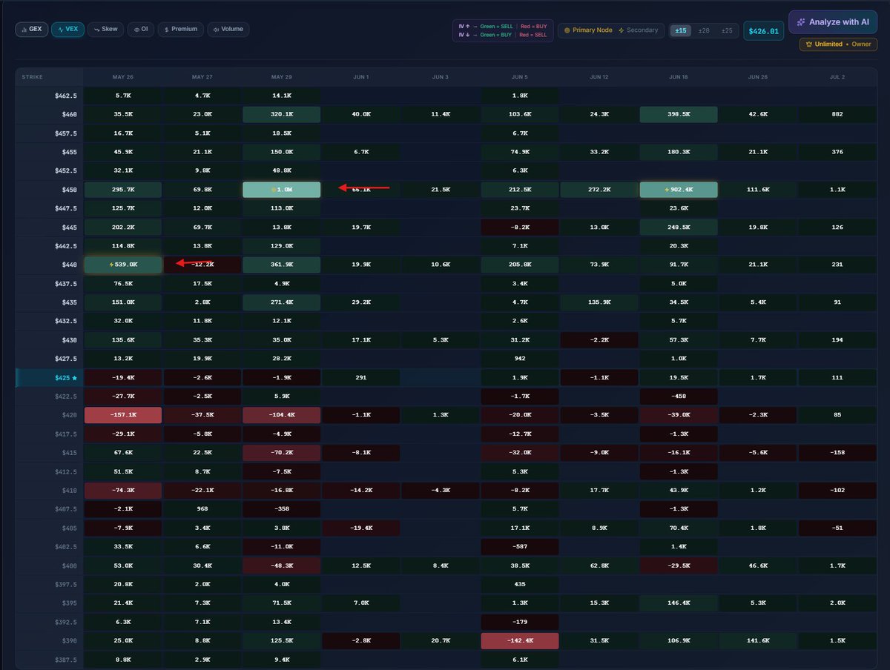This screenshot has width=890, height=670.
Task: Click the 361.9K cell at $440 strike
Action: tap(281, 265)
